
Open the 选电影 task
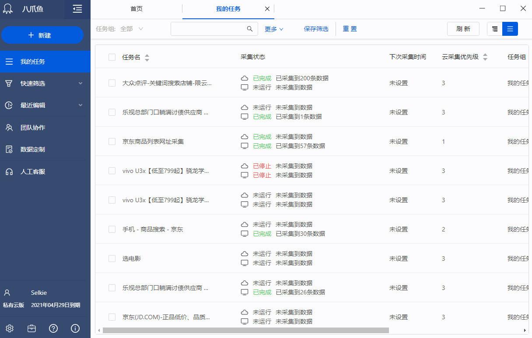pos(132,259)
